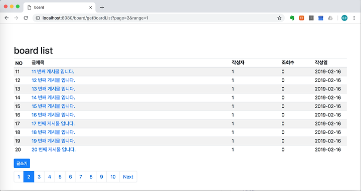The height and width of the screenshot is (191, 361).
Task: Open post '15 번째 게시물 입니다.'
Action: pos(53,106)
